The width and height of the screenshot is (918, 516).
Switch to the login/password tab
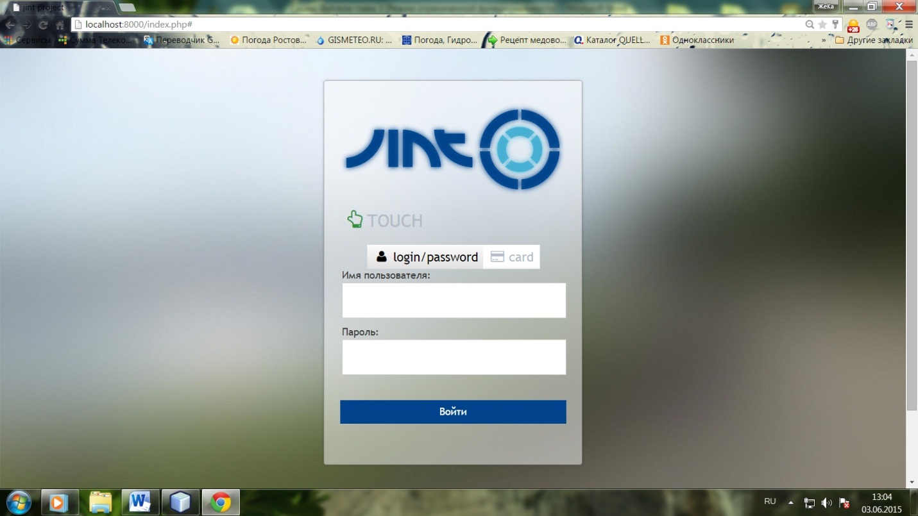(x=425, y=257)
